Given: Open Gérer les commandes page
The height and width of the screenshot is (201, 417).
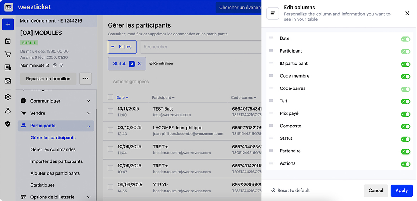Looking at the screenshot, I should point(53,149).
